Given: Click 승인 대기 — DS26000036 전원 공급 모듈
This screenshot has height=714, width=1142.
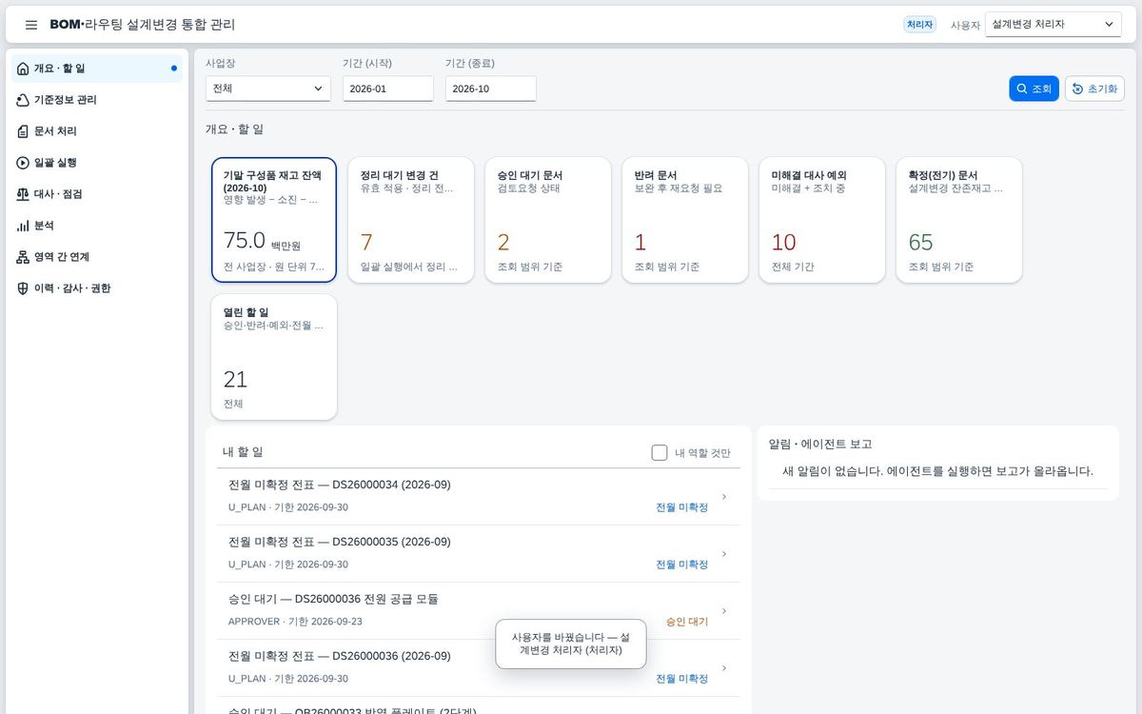Looking at the screenshot, I should [333, 599].
